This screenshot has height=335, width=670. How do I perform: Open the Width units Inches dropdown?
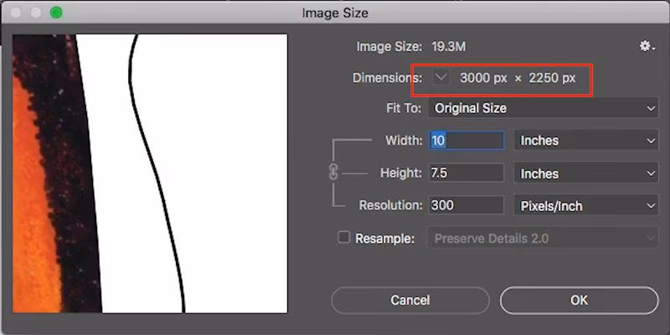(x=585, y=141)
